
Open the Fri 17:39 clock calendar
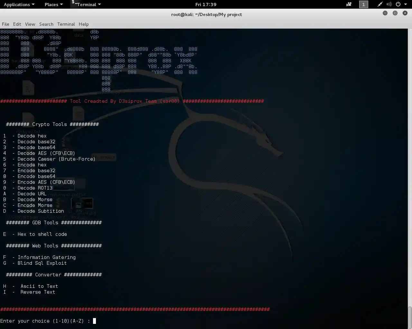point(206,4)
